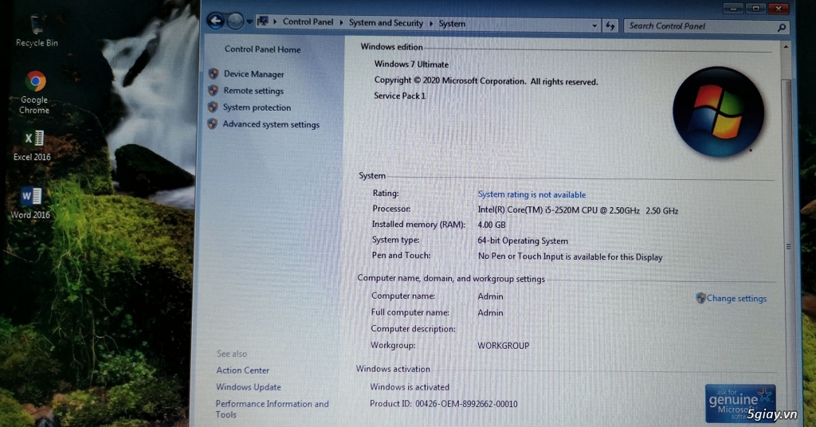Viewport: 816px width, 427px height.
Task: Open Action Center under See also
Action: click(x=242, y=370)
